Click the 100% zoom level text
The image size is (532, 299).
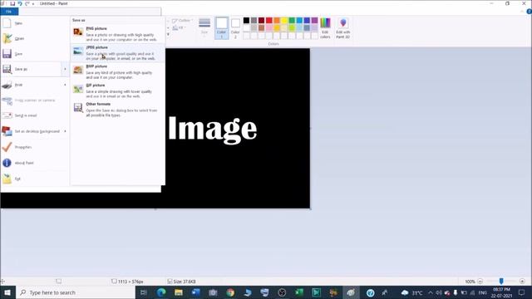tap(470, 282)
